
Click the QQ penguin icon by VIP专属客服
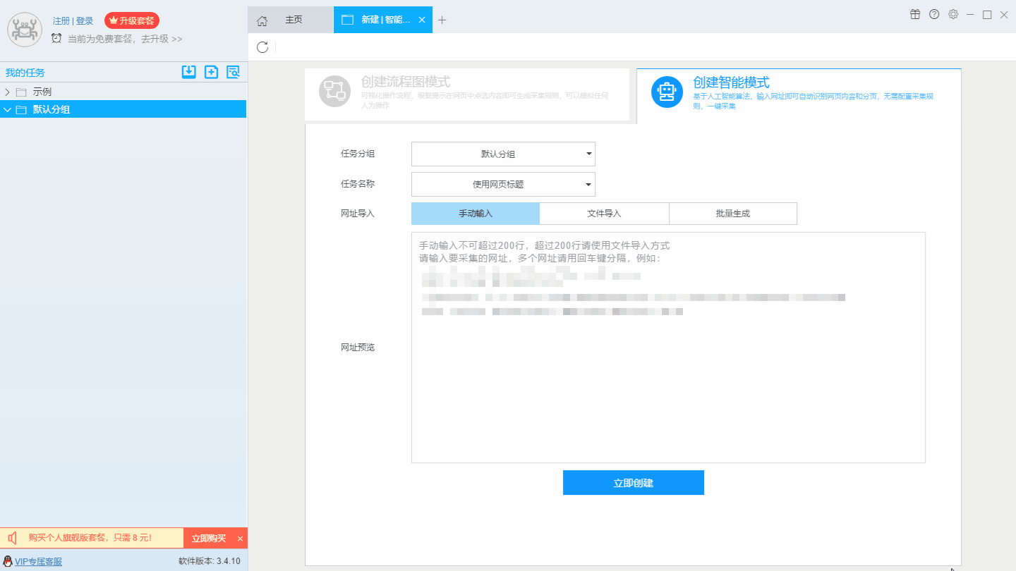(x=8, y=561)
